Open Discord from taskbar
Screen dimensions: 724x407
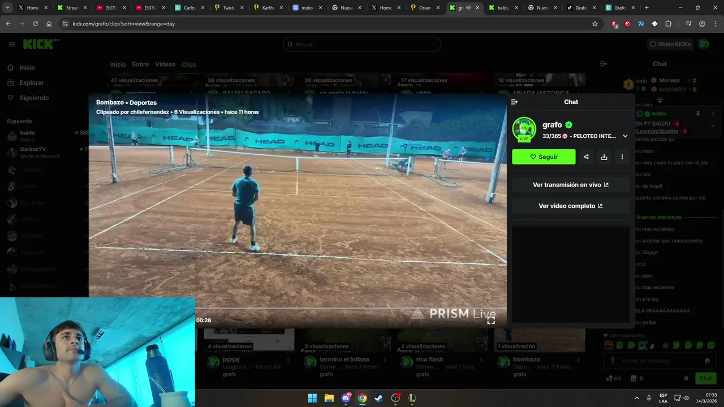[x=346, y=398]
